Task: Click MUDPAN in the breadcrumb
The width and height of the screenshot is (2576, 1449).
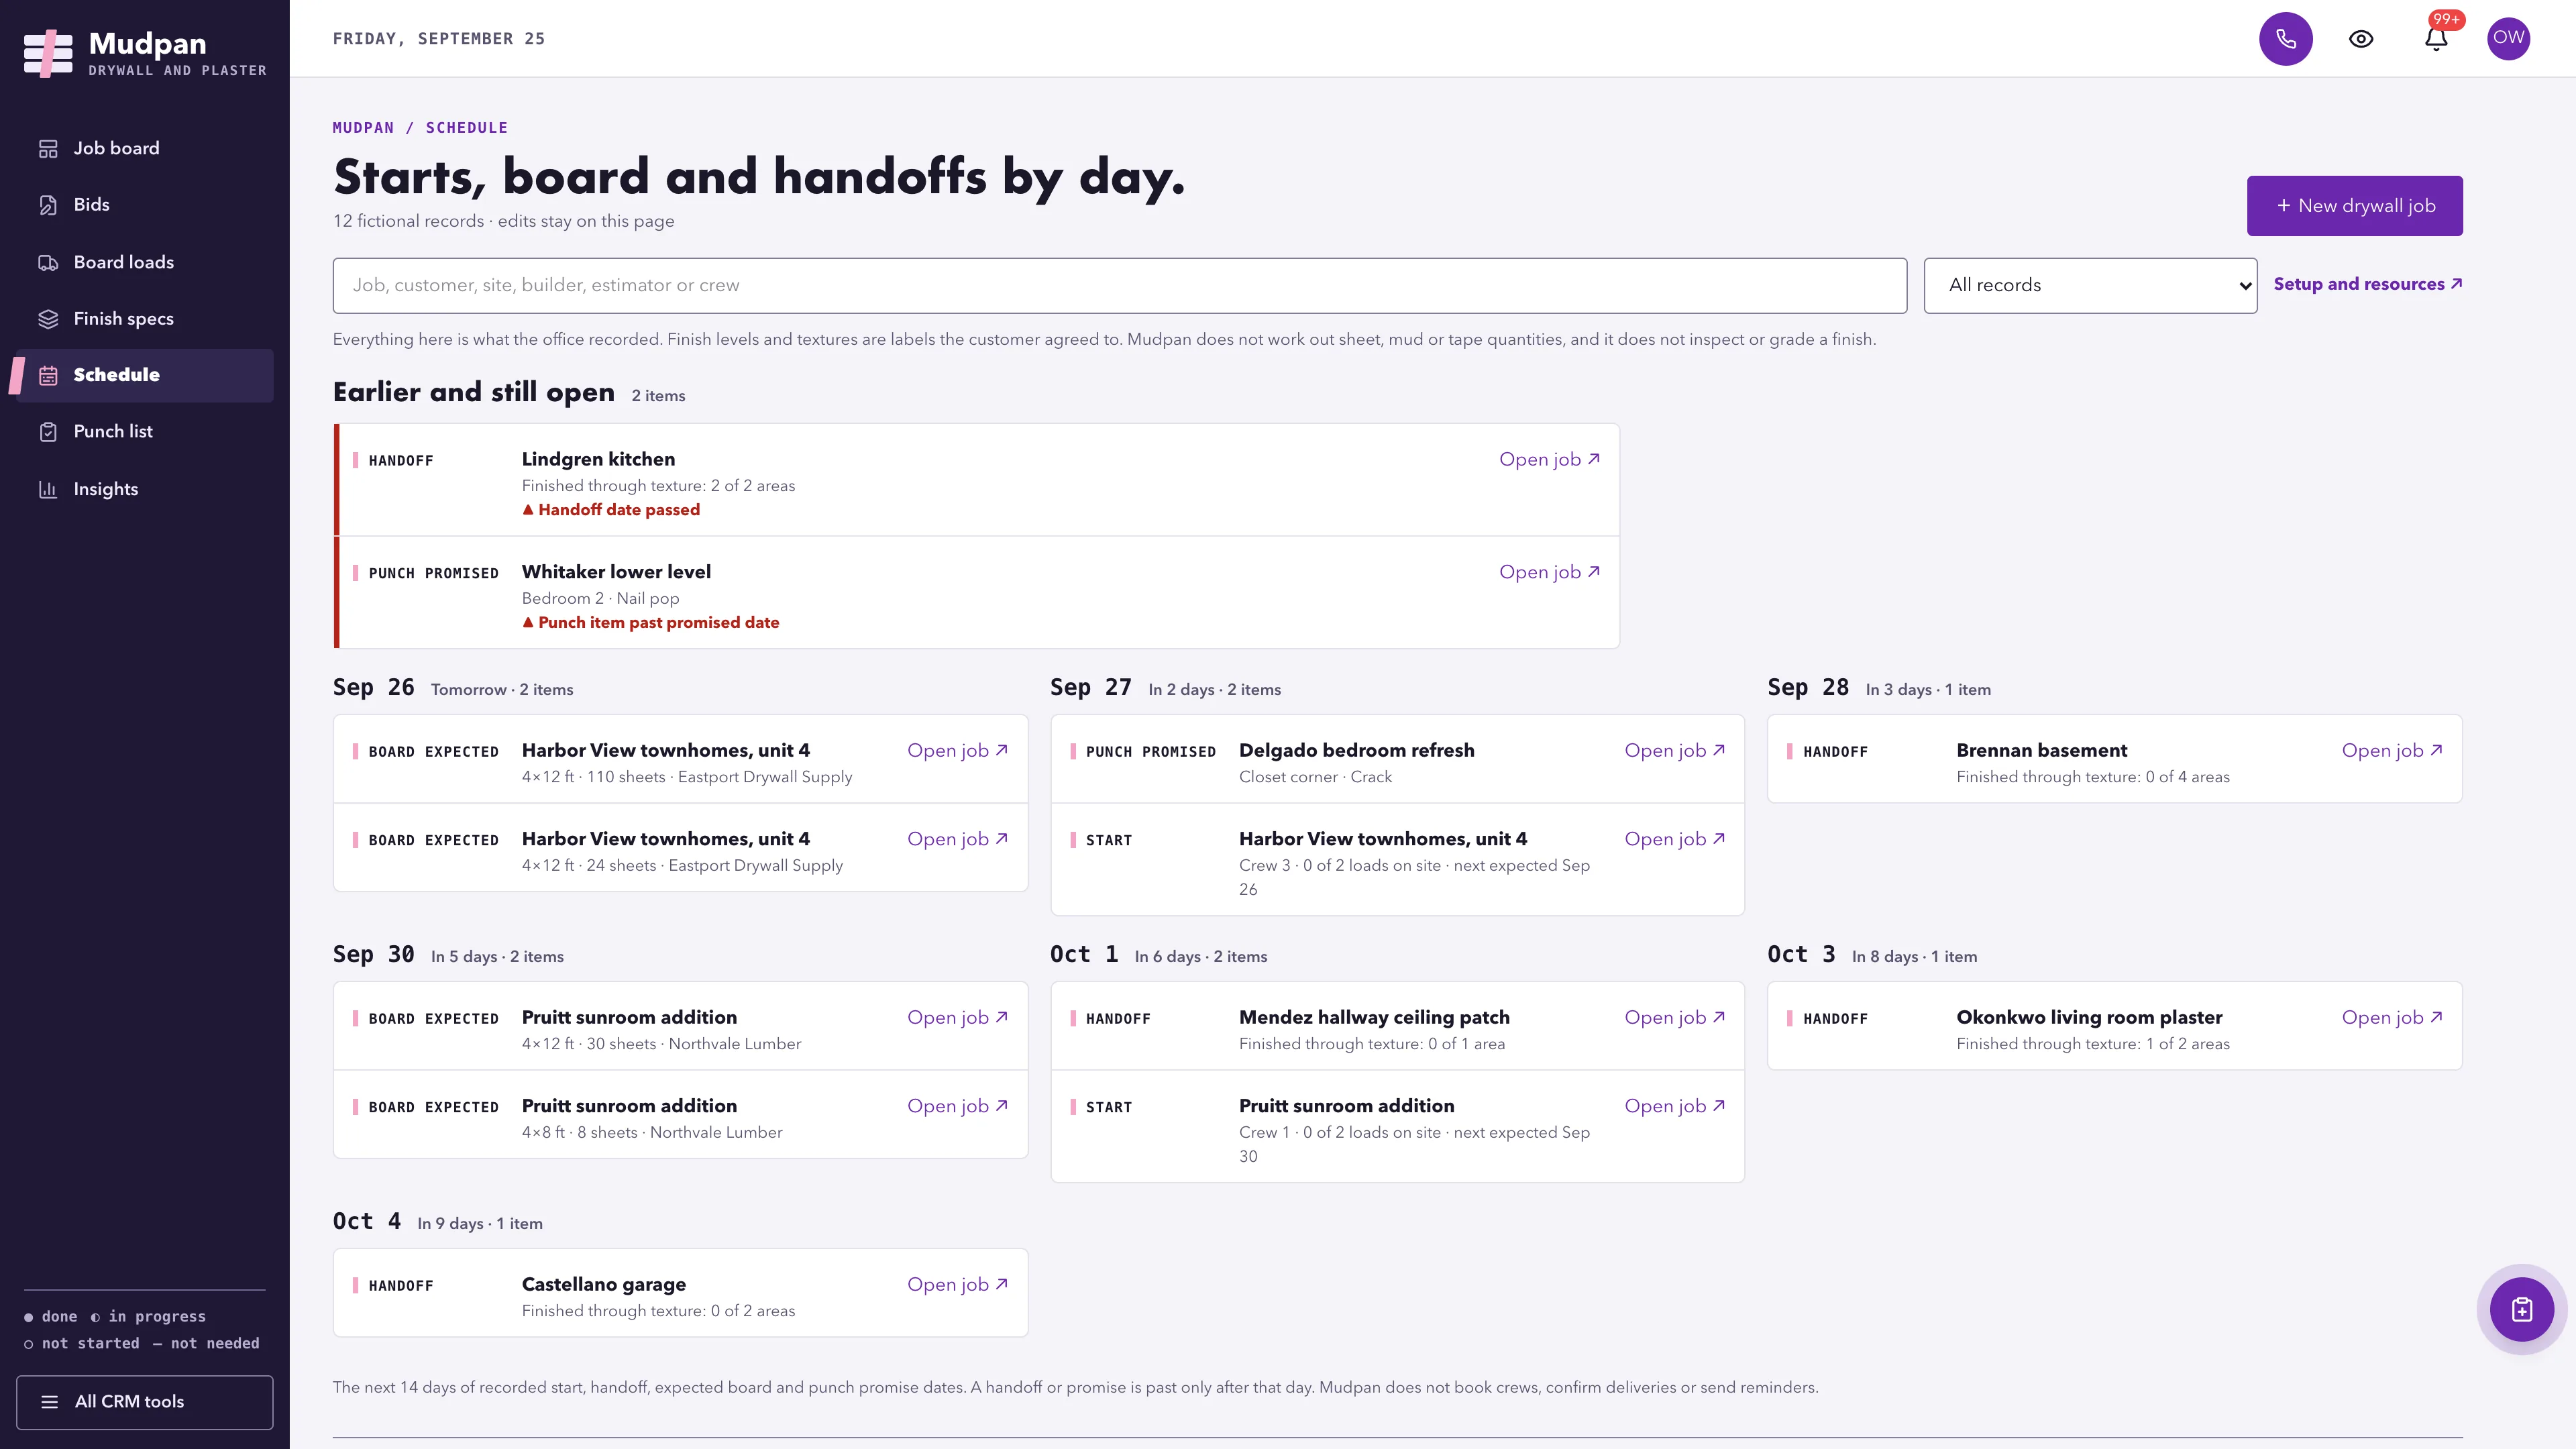Action: [x=363, y=128]
